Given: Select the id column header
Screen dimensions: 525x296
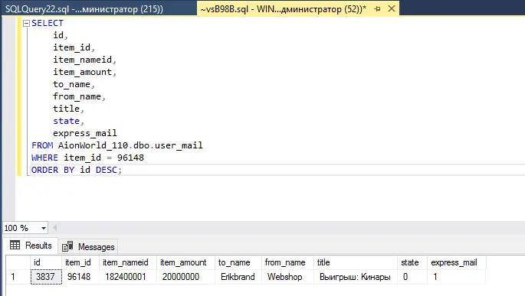Looking at the screenshot, I should [45, 262].
